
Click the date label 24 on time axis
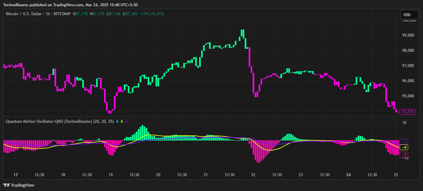click(x=348, y=175)
